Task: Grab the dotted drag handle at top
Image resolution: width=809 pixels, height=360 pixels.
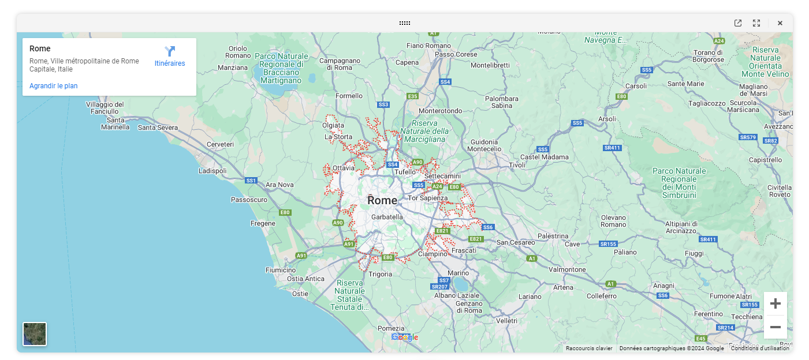Action: pyautogui.click(x=404, y=23)
